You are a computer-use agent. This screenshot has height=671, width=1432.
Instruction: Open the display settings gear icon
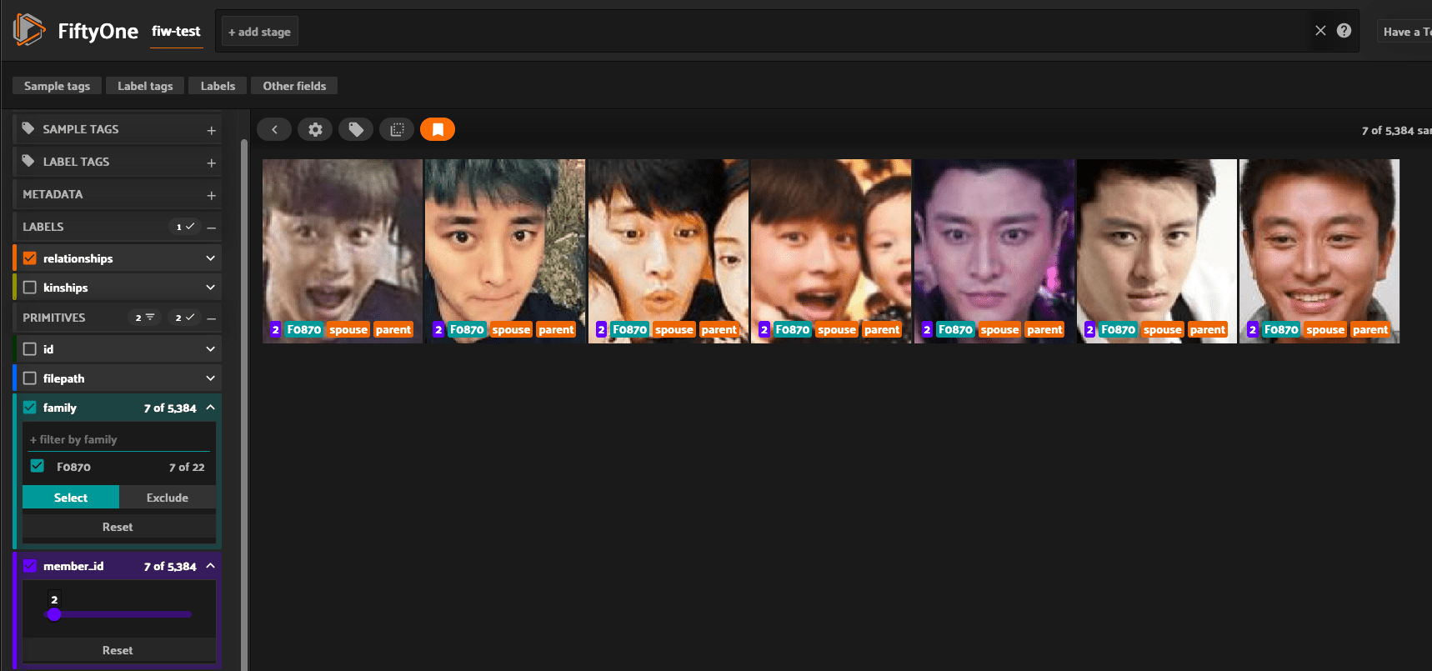pos(315,129)
